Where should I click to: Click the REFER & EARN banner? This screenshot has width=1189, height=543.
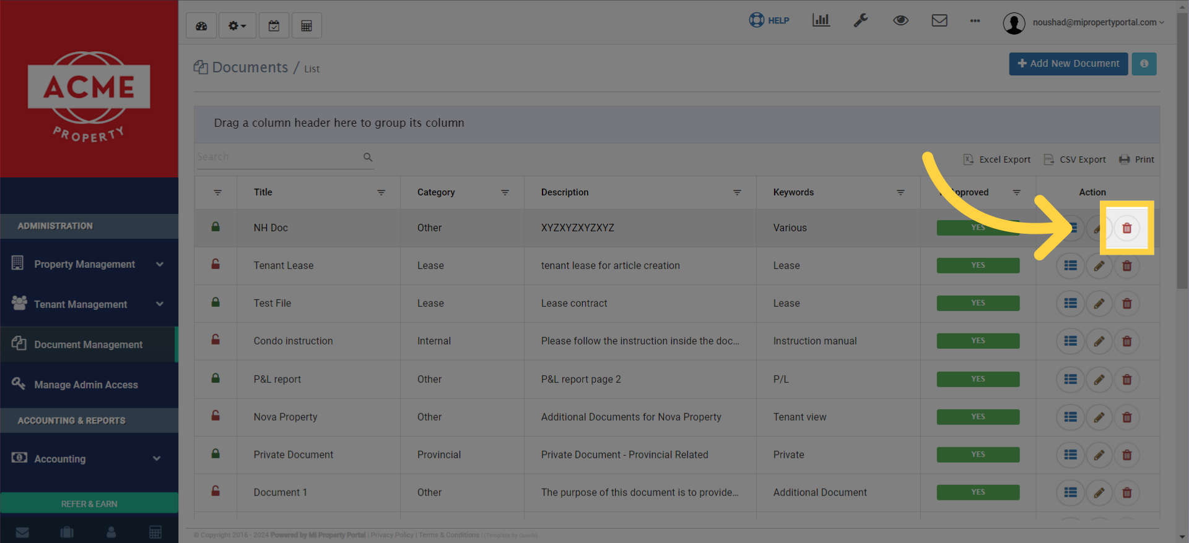[x=89, y=503]
